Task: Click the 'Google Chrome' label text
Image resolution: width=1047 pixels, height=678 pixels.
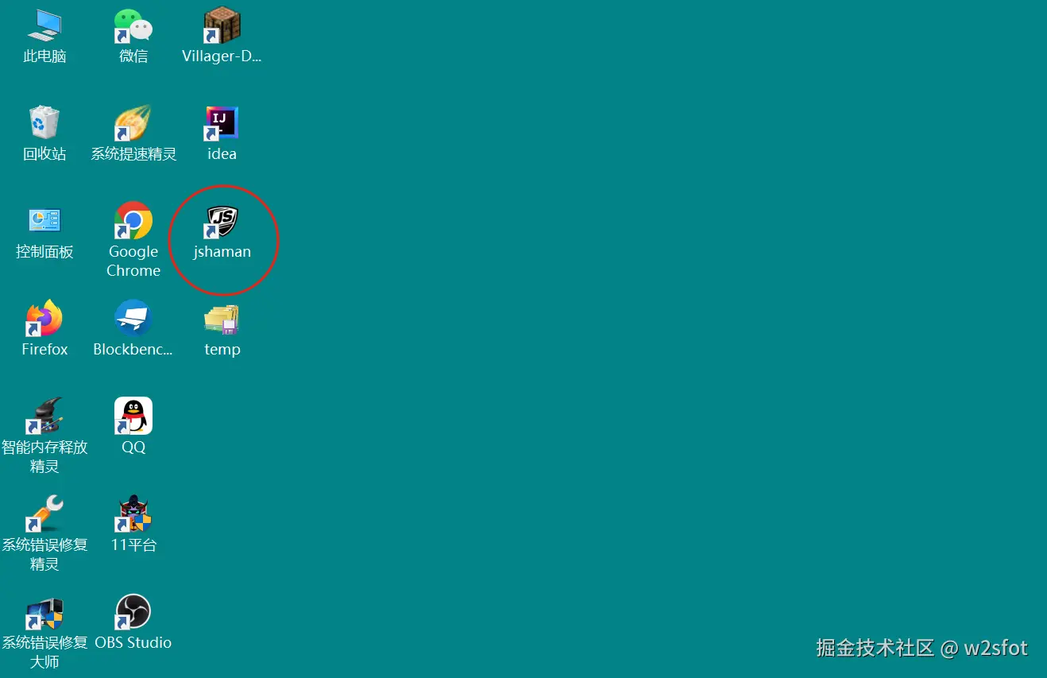Action: (133, 262)
